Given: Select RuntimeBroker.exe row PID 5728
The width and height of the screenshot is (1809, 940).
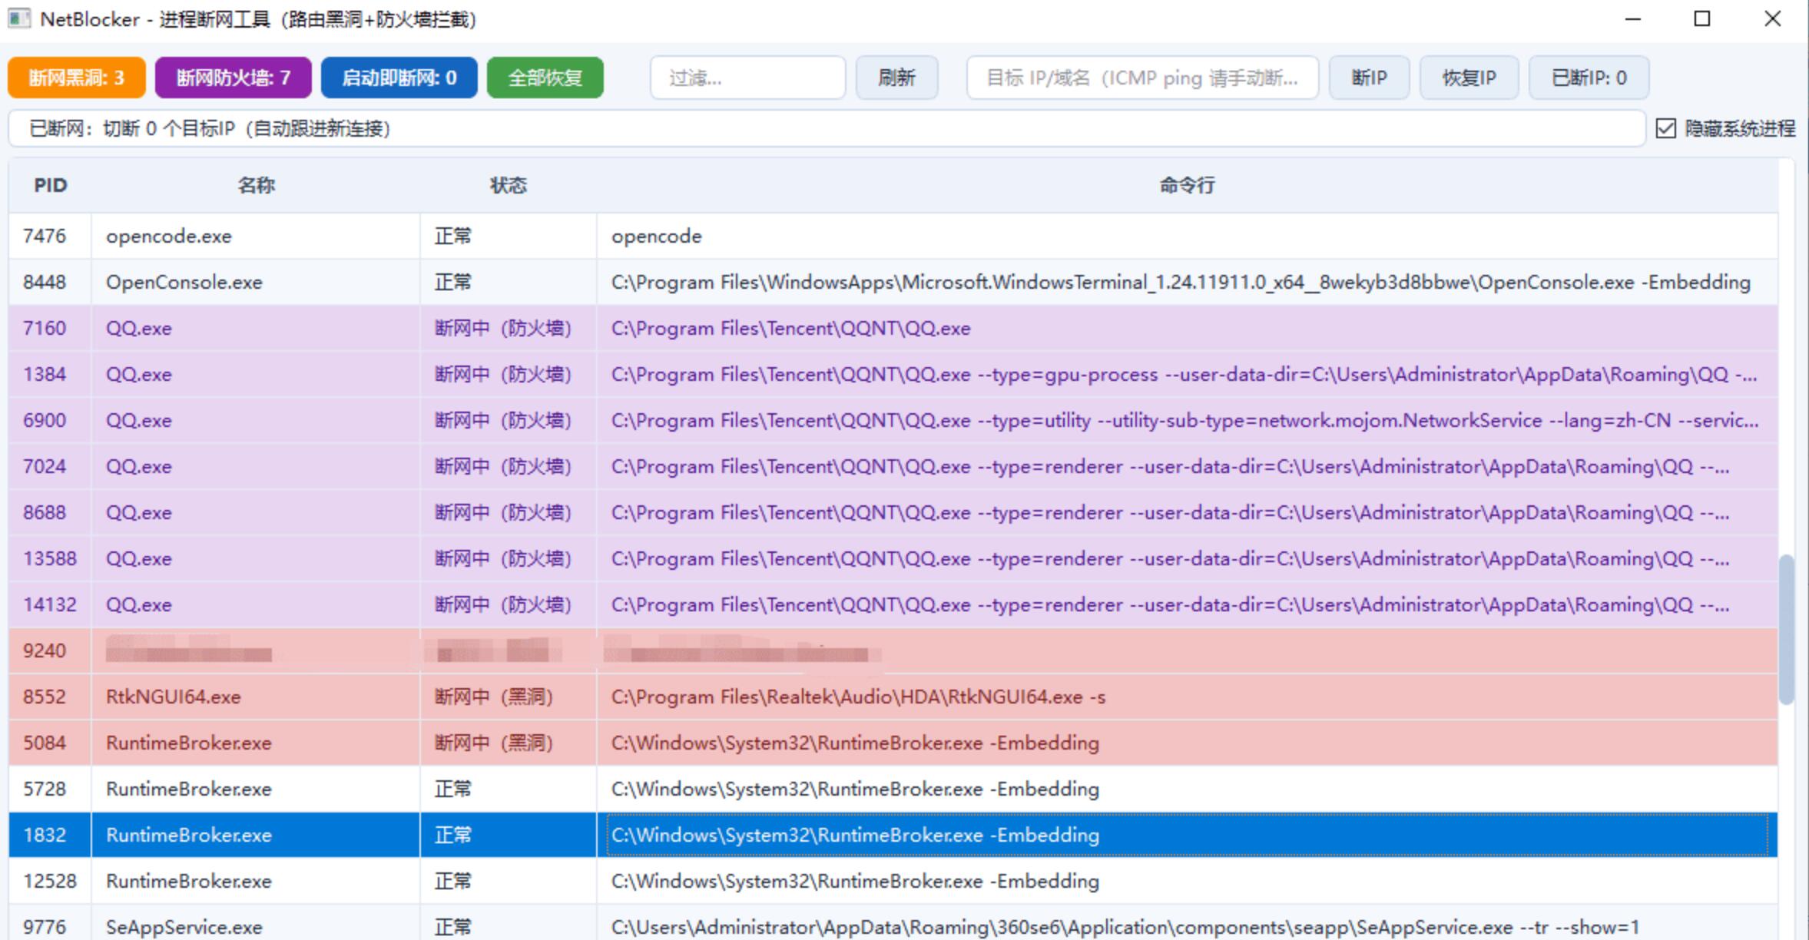Looking at the screenshot, I should click(893, 789).
